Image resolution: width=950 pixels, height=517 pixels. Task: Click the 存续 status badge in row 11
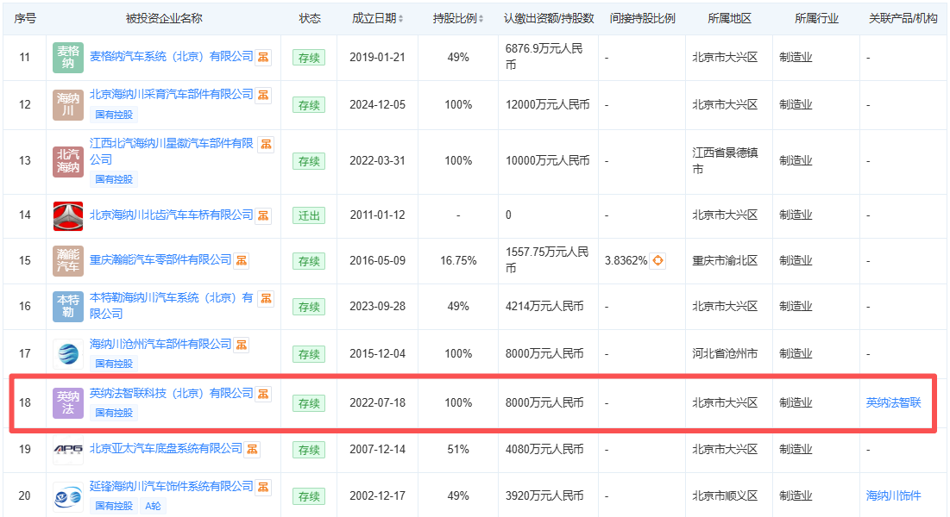pos(309,58)
